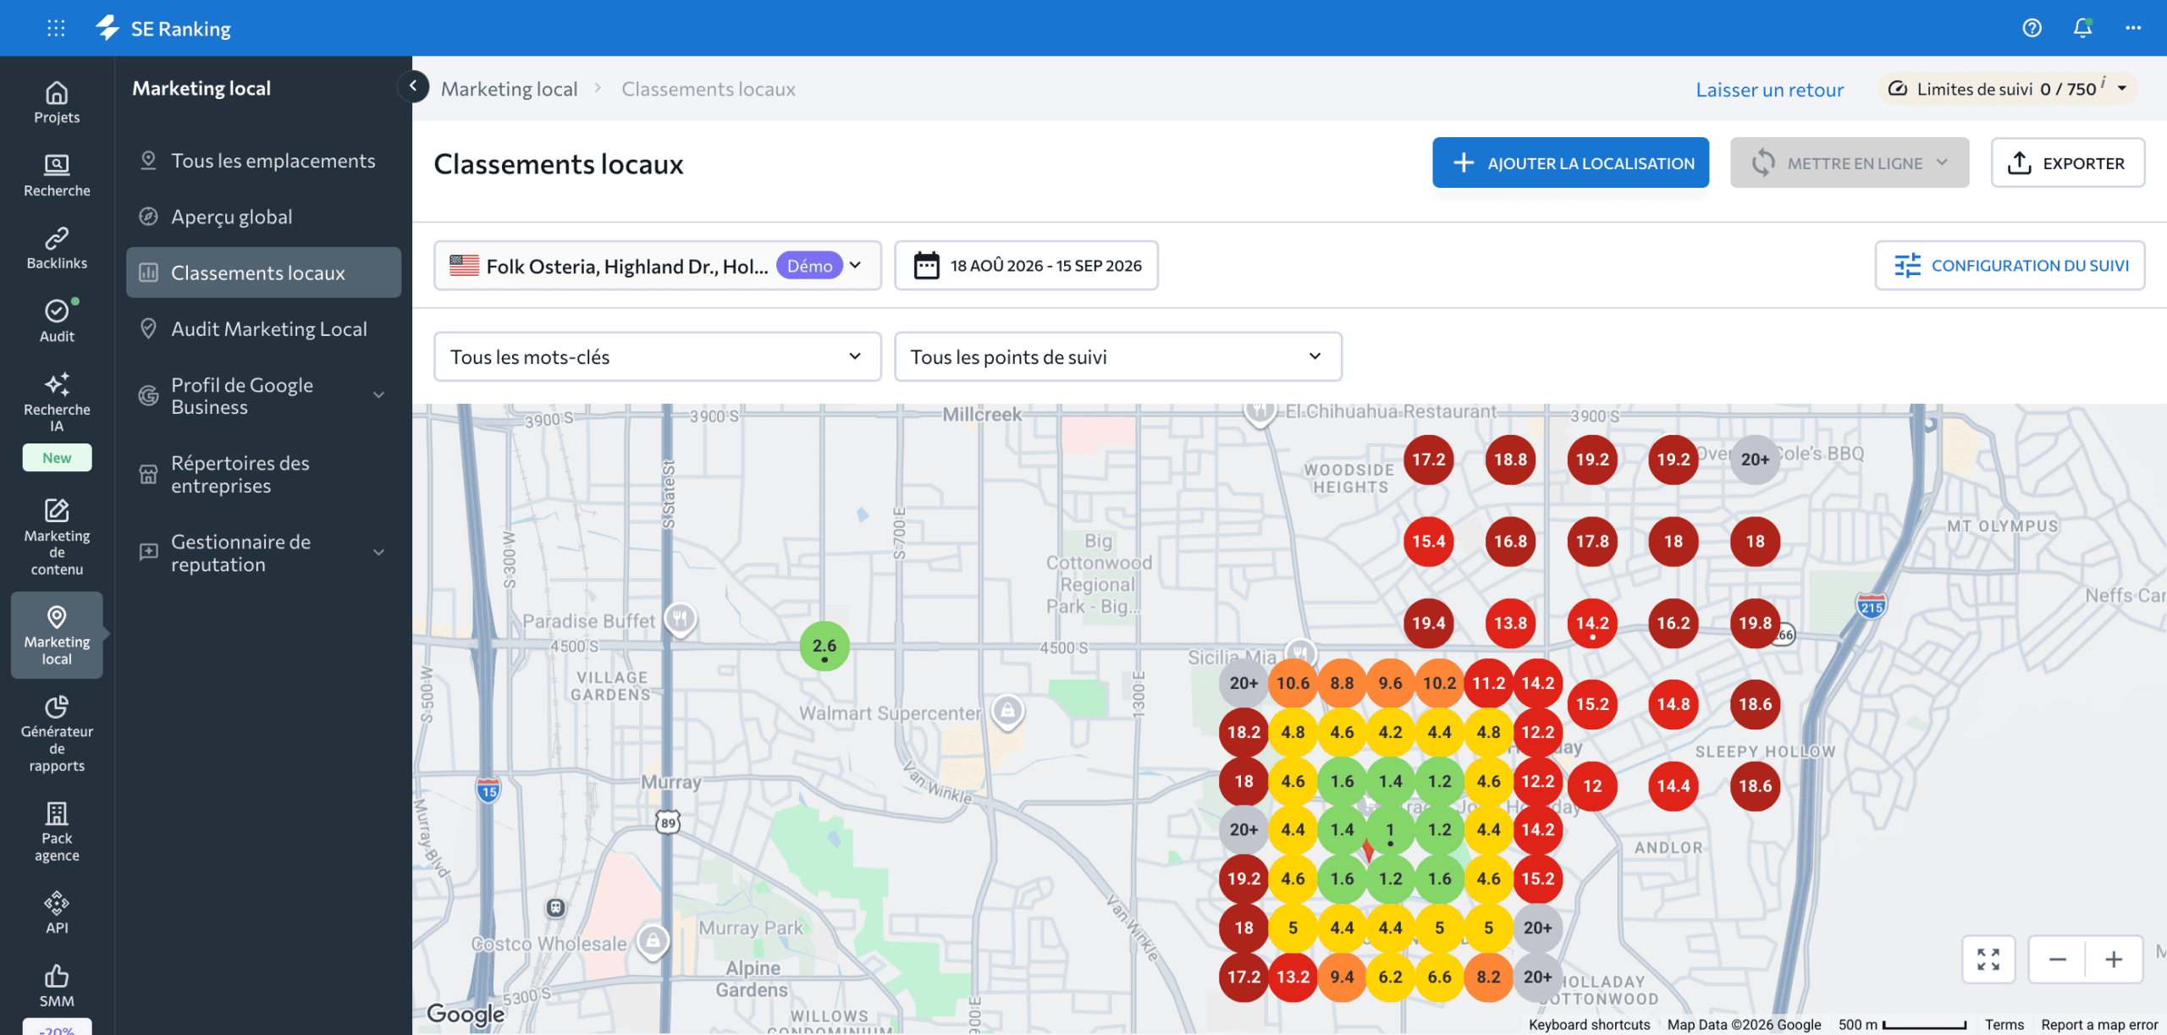Click the Marketing local breadcrumb

pyautogui.click(x=509, y=89)
